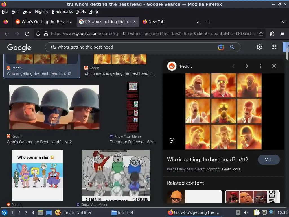Open the Firefox hamburger application menu
The image size is (289, 217).
(282, 34)
